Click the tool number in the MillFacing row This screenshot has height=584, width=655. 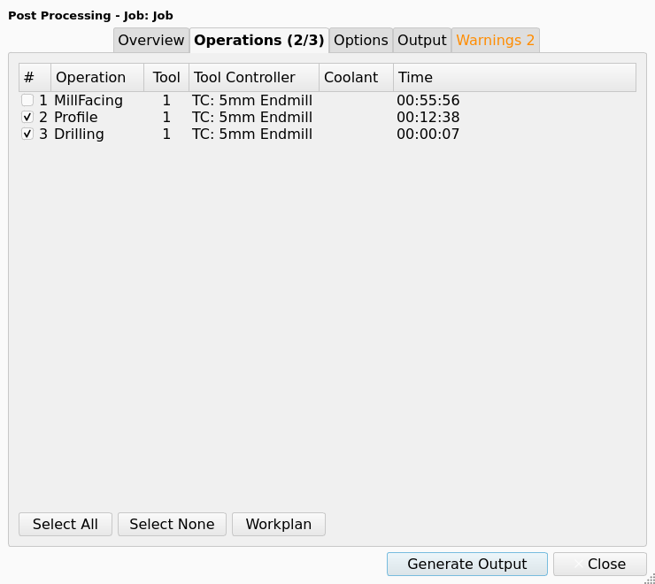click(x=166, y=100)
